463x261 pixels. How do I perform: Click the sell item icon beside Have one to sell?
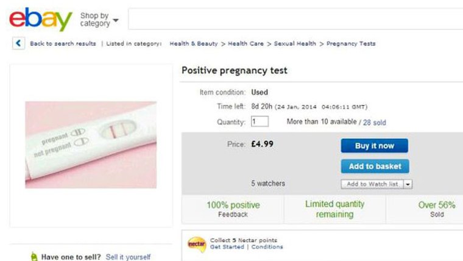pyautogui.click(x=34, y=257)
